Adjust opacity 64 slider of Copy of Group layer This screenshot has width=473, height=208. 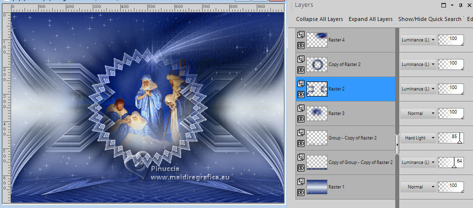(x=451, y=162)
